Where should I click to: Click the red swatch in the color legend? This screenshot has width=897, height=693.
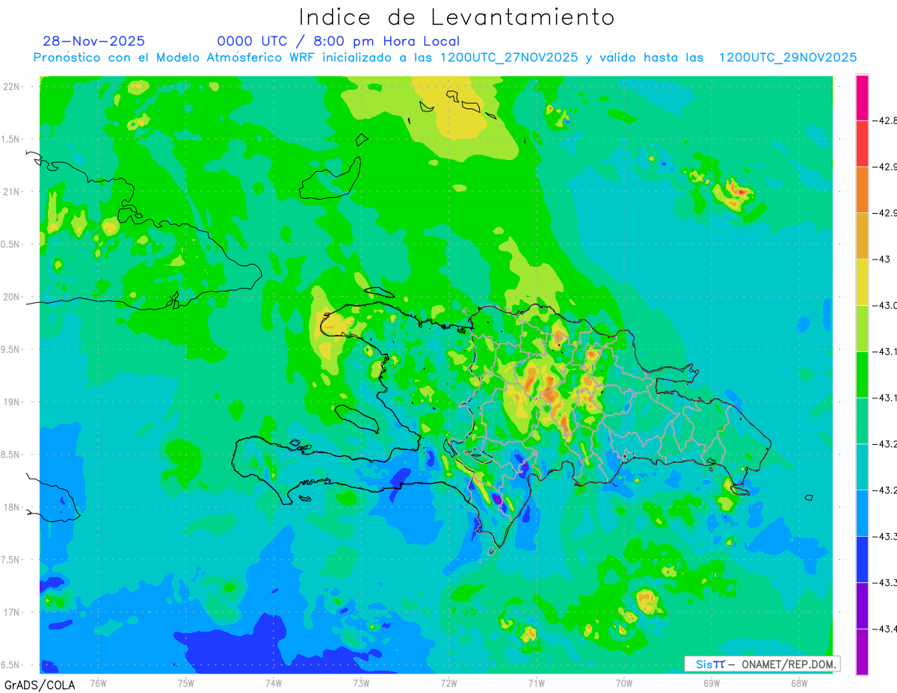(862, 144)
